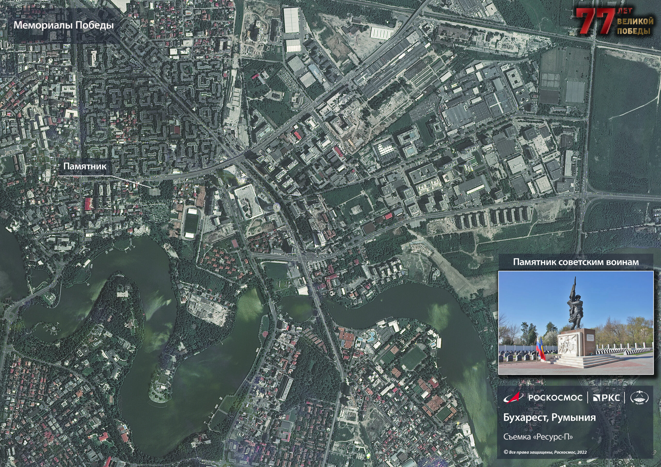
Task: Select the Памятник советским воинам heading
Action: coord(576,262)
